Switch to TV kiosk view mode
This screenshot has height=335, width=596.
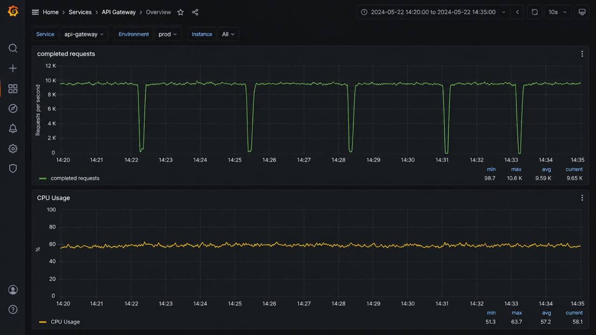click(x=582, y=12)
